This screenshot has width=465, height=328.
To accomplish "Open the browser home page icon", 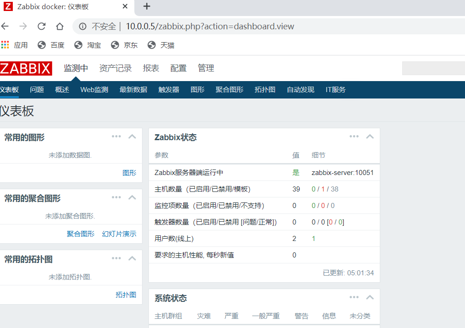I will tap(60, 27).
